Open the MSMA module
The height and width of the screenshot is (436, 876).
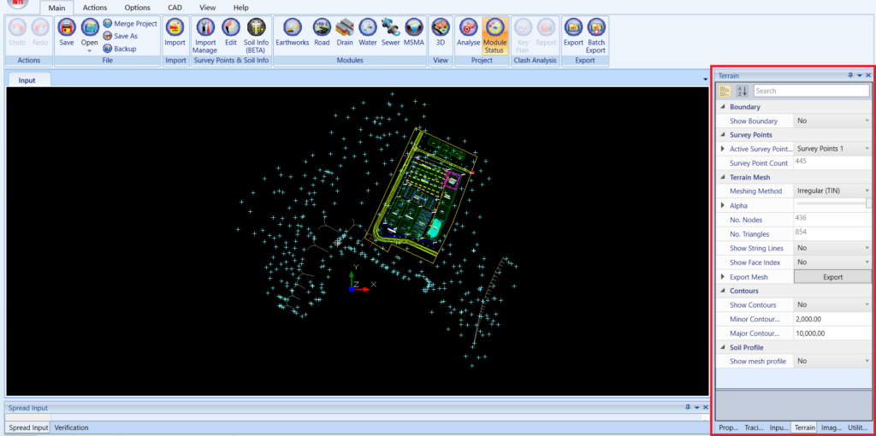[414, 27]
